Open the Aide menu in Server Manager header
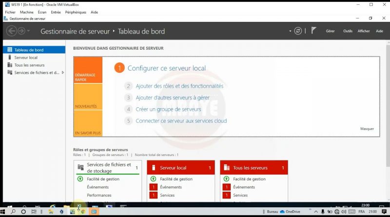The height and width of the screenshot is (217, 390). click(379, 31)
